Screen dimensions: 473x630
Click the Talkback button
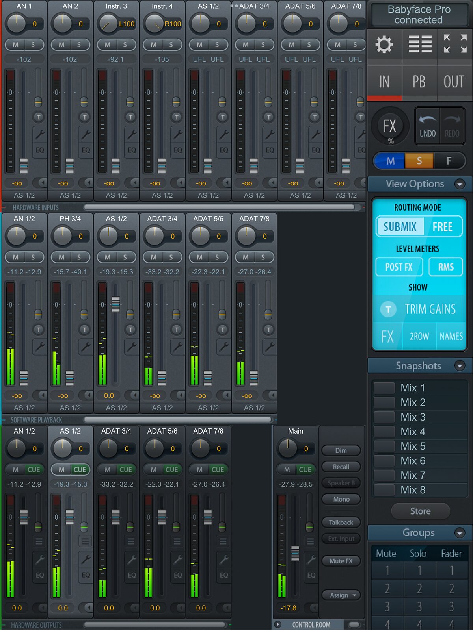click(x=341, y=523)
